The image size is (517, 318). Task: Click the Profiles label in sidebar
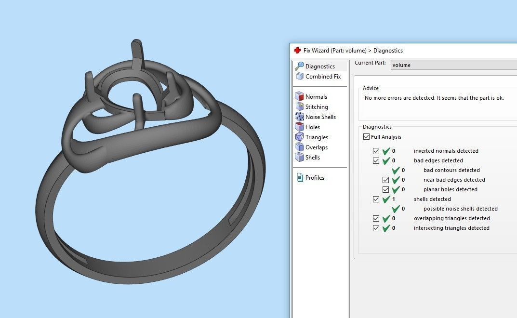pyautogui.click(x=315, y=177)
